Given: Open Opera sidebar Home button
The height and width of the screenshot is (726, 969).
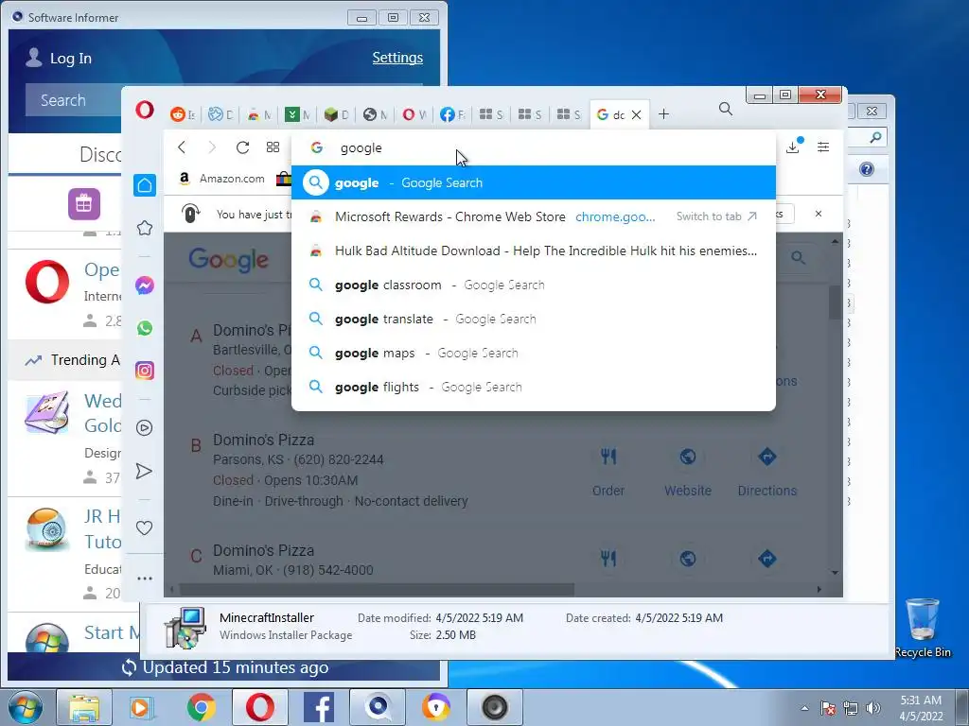Looking at the screenshot, I should coord(145,184).
